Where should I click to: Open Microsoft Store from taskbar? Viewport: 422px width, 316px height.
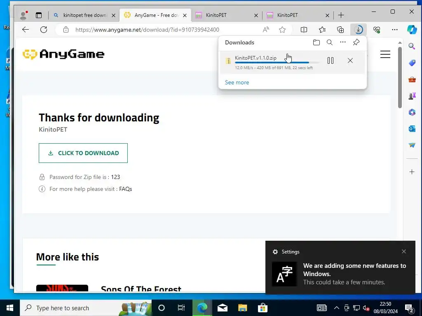click(263, 308)
